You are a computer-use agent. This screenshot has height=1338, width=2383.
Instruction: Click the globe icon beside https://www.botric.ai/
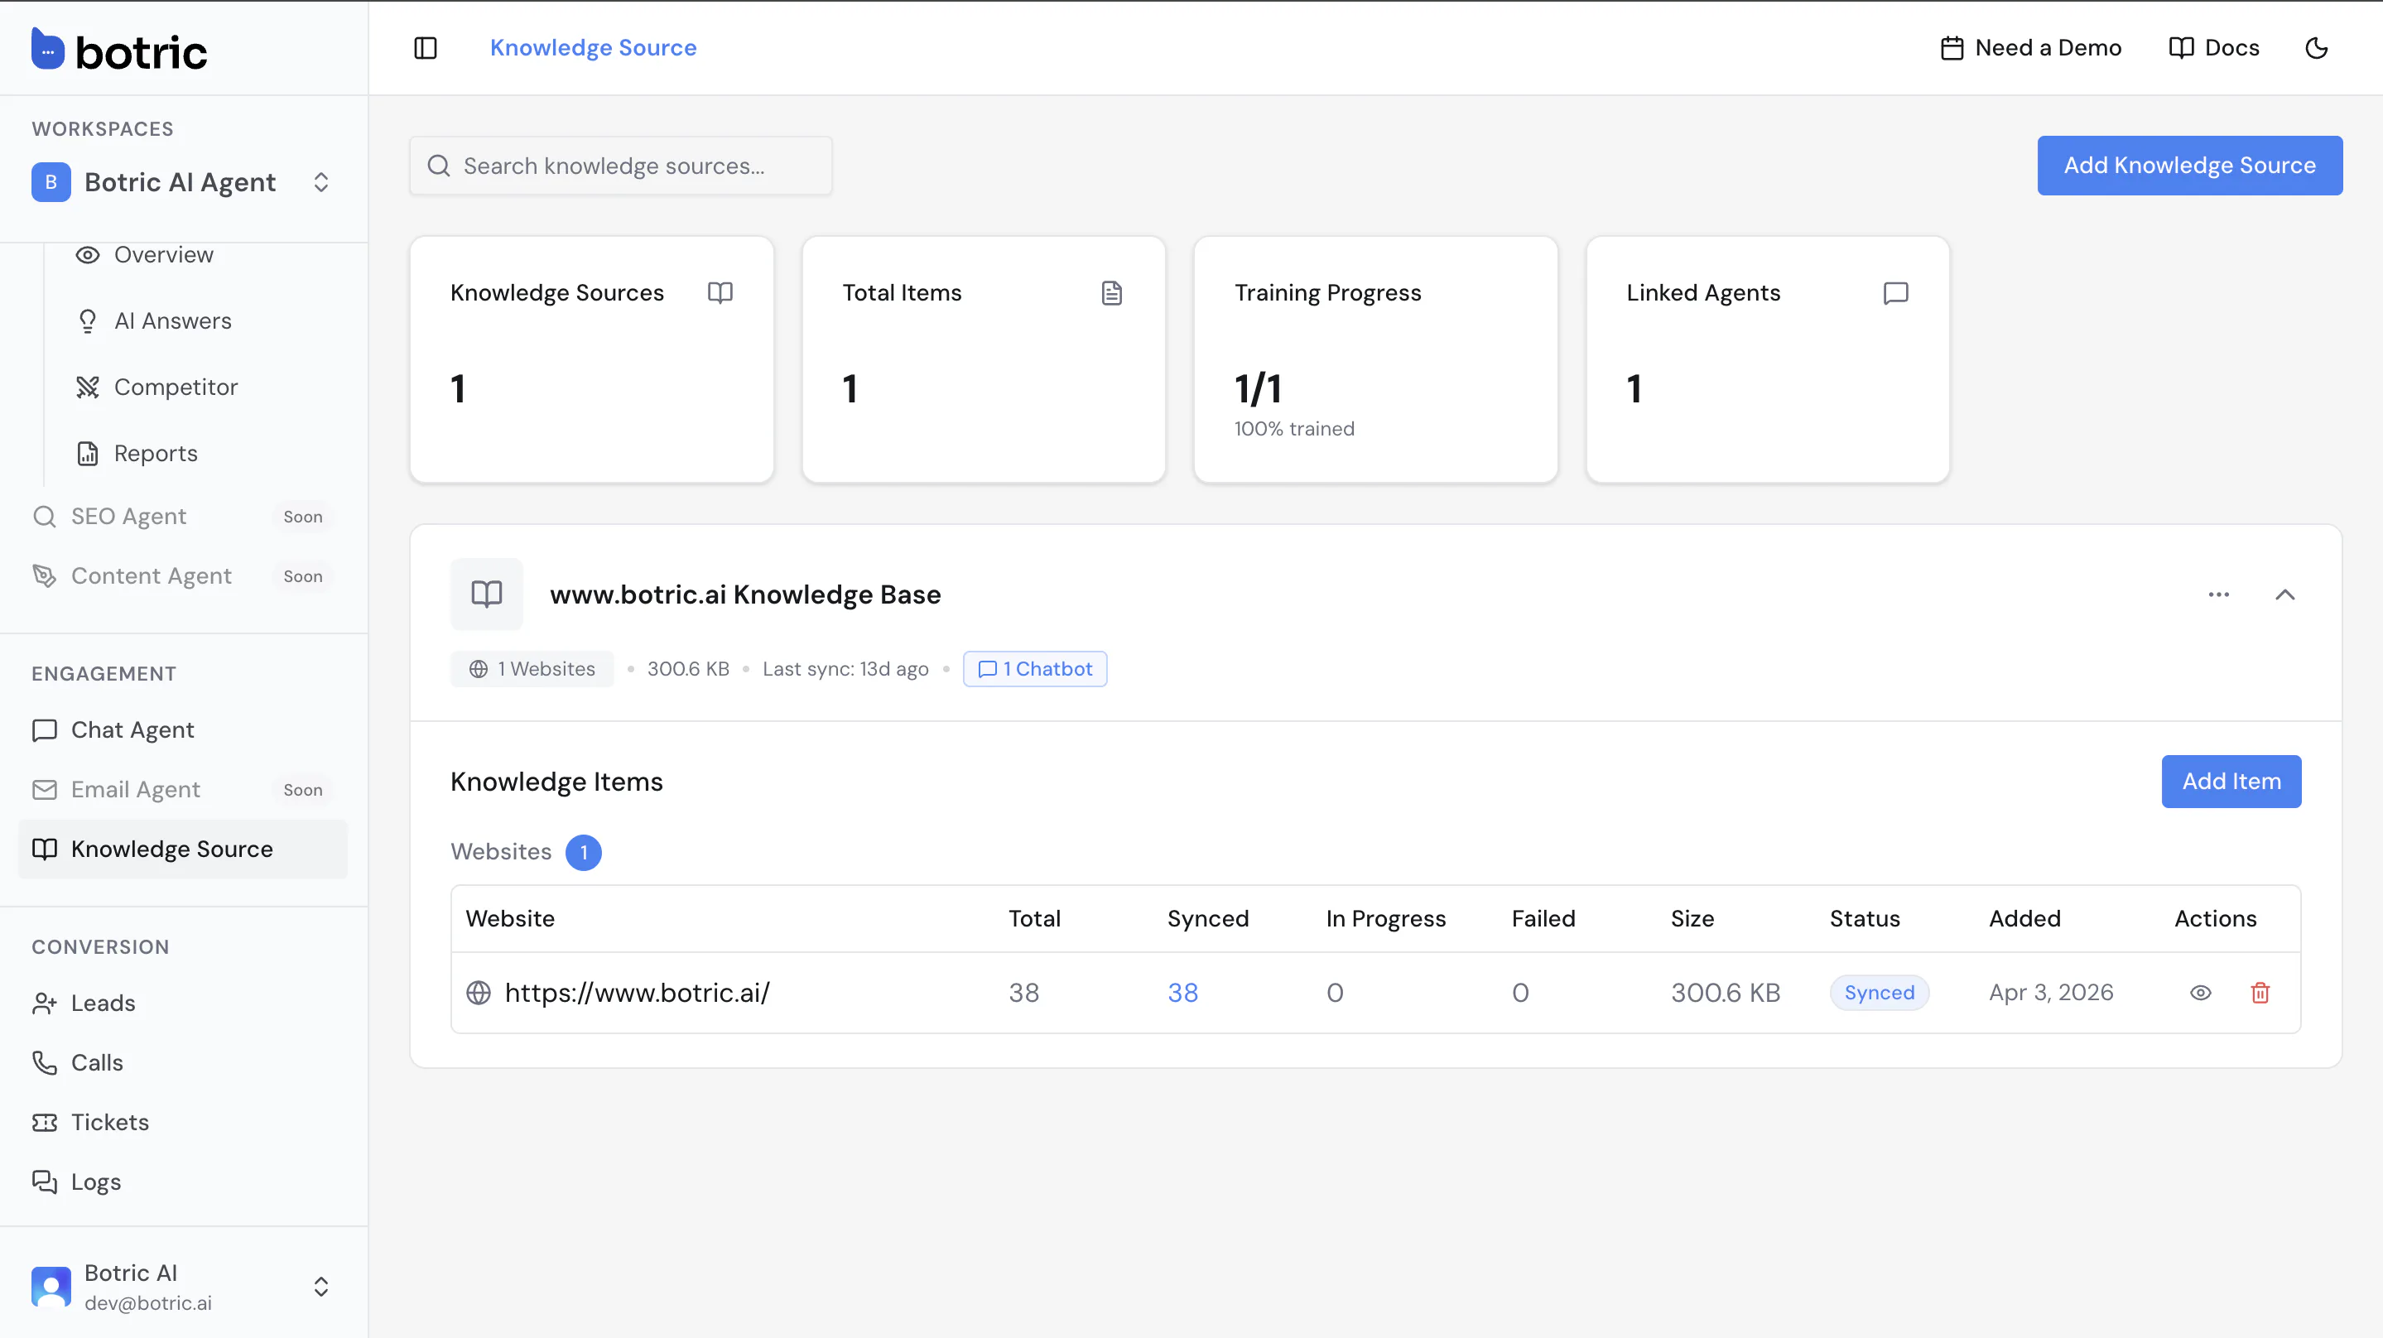[479, 993]
